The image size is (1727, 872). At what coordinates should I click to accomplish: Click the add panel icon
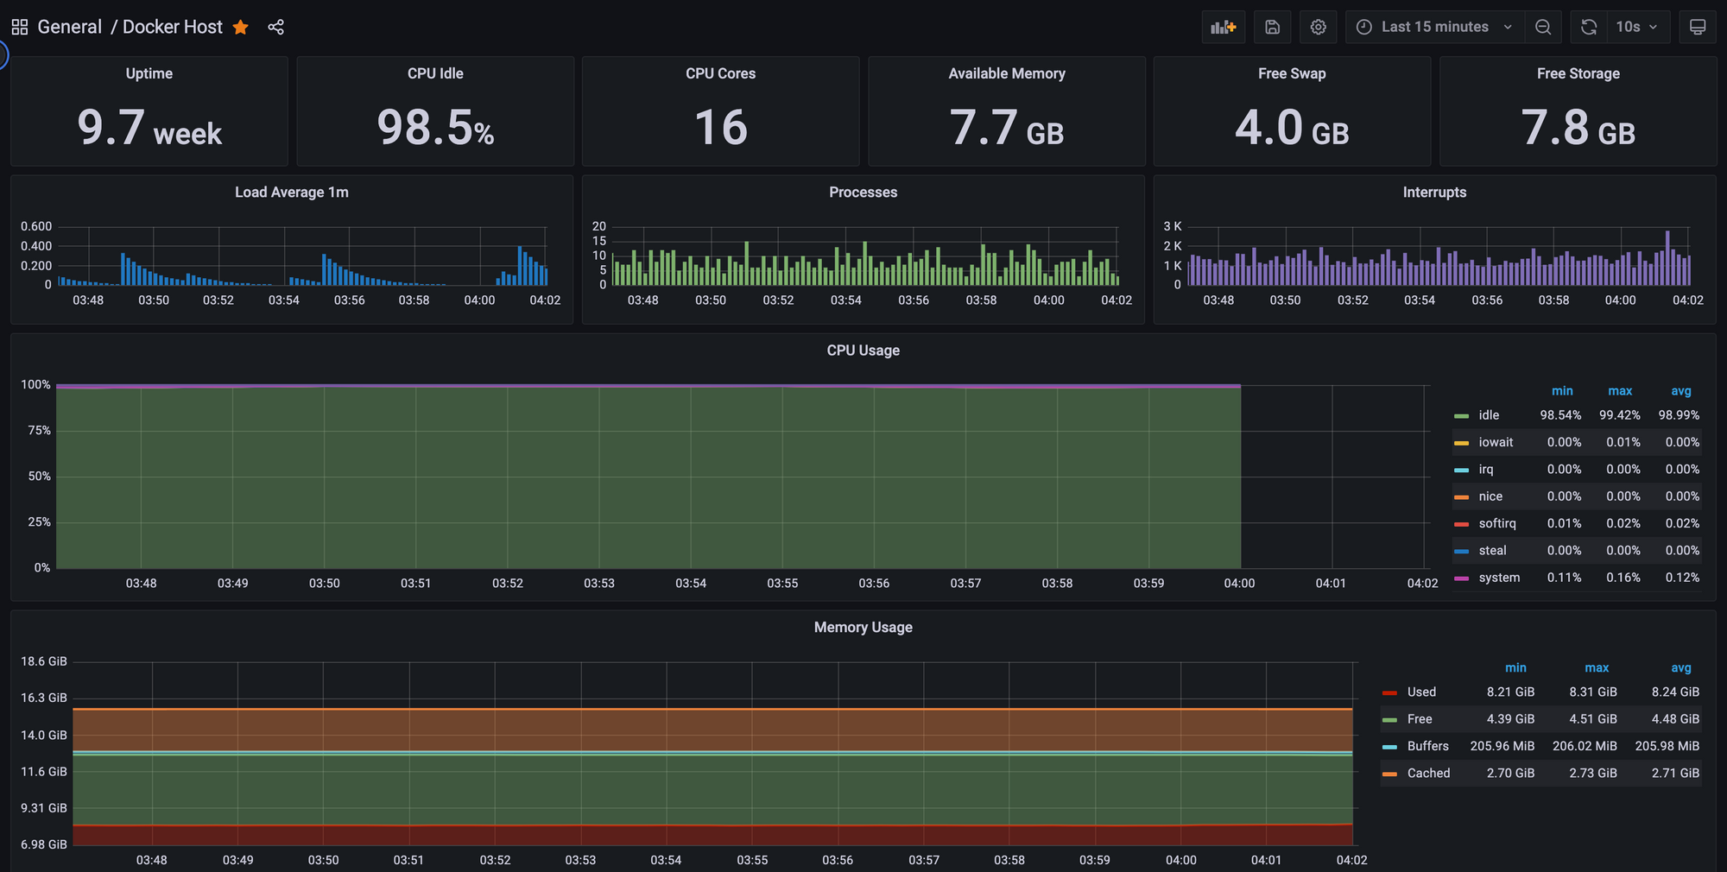1223,27
